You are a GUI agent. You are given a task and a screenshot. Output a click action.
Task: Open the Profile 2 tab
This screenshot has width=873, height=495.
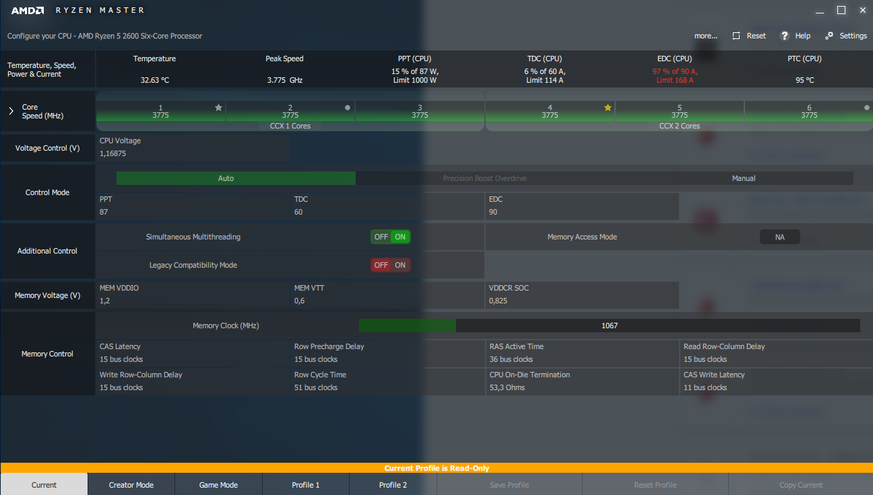click(393, 484)
